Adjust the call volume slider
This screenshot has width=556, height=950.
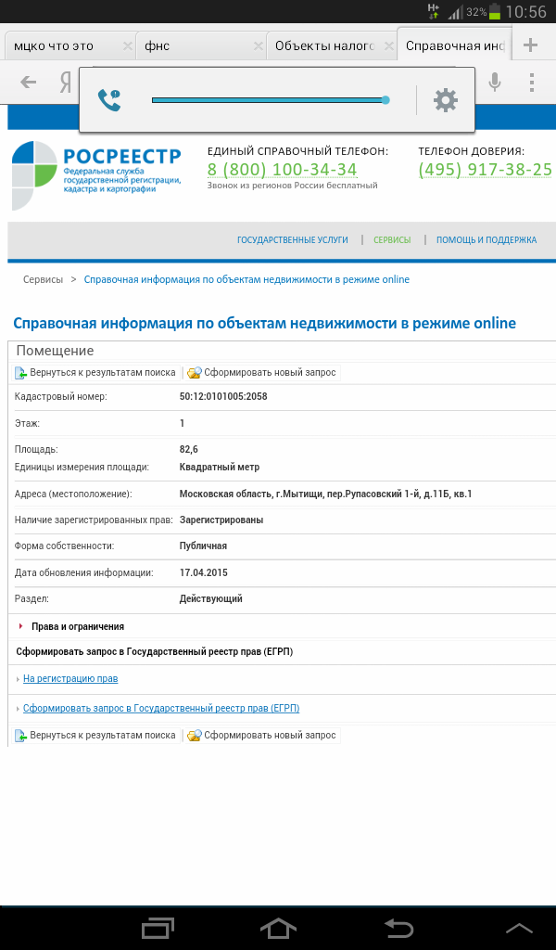(269, 100)
